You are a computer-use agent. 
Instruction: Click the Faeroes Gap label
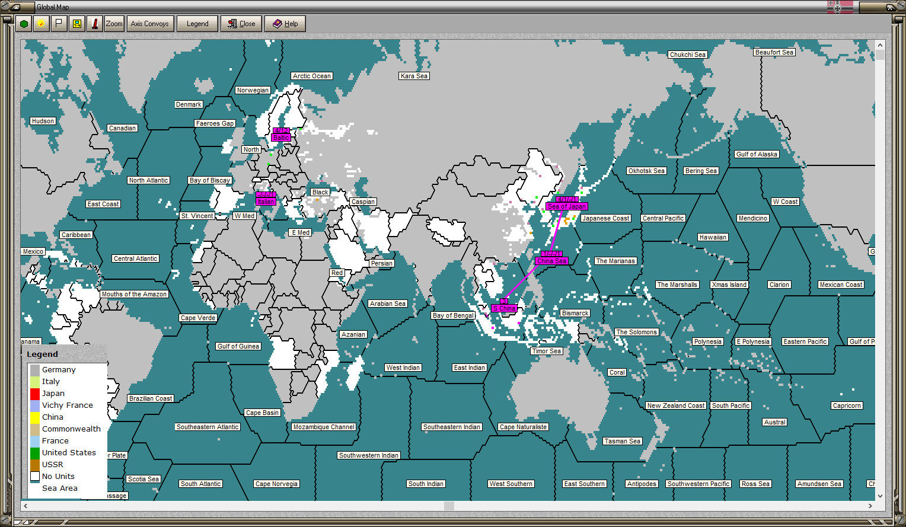pos(215,123)
